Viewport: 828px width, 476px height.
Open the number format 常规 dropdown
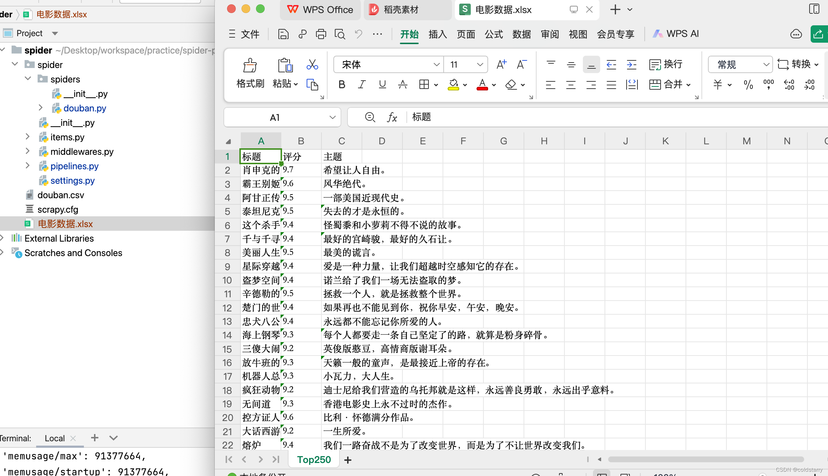point(766,65)
